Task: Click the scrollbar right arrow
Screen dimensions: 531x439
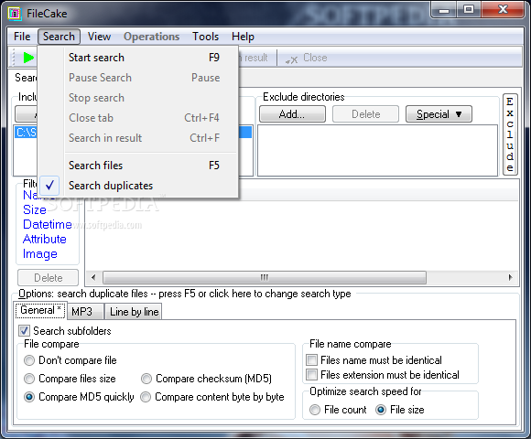Action: (510, 278)
